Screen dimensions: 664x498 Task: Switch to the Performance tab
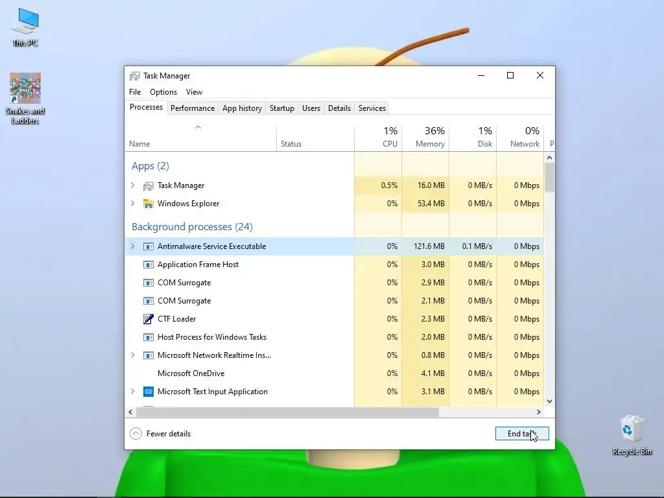[x=193, y=108]
